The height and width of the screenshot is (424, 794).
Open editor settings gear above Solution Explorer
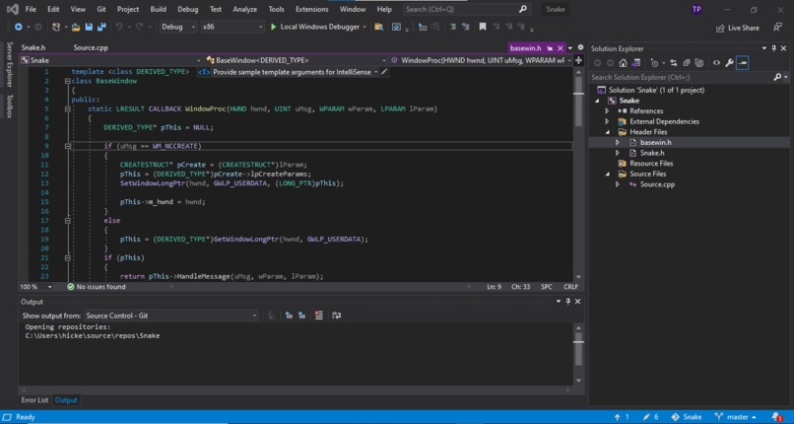580,47
